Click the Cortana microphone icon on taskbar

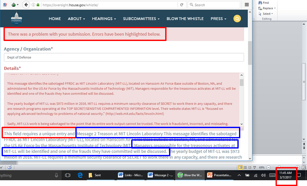(56, 175)
